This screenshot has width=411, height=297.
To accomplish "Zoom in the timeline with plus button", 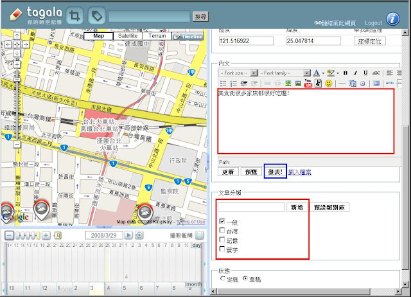I will [x=46, y=235].
